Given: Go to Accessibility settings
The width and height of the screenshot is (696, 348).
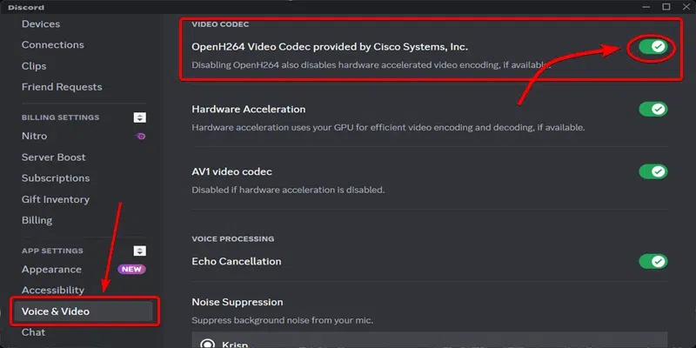Looking at the screenshot, I should pos(52,290).
